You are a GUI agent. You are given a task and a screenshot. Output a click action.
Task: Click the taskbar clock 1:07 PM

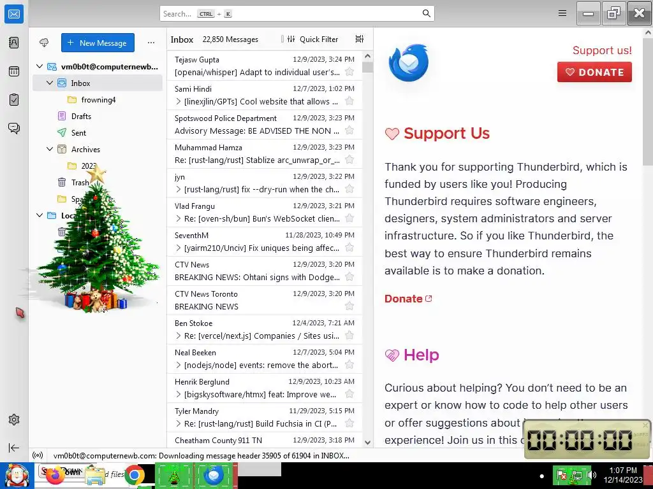[x=622, y=471]
